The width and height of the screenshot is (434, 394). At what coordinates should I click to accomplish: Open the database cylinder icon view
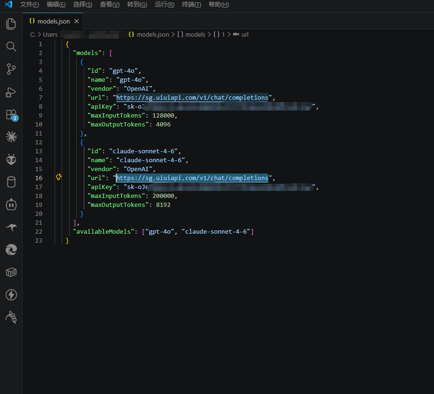(11, 182)
